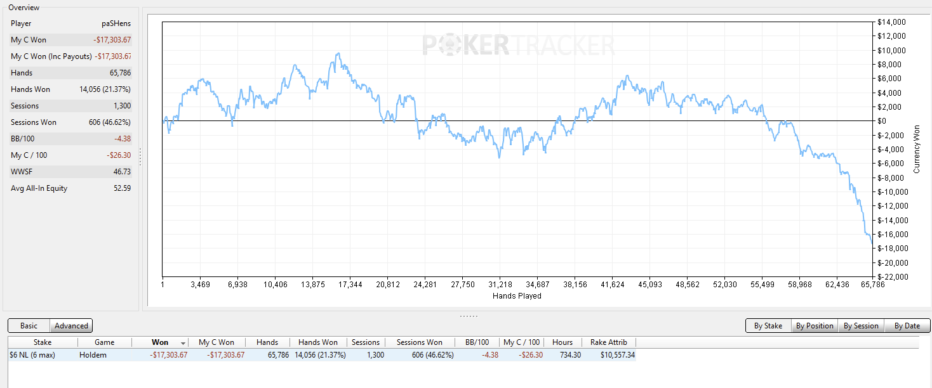The width and height of the screenshot is (932, 388).
Task: Select the BB/100 row in Overview
Action: click(70, 139)
